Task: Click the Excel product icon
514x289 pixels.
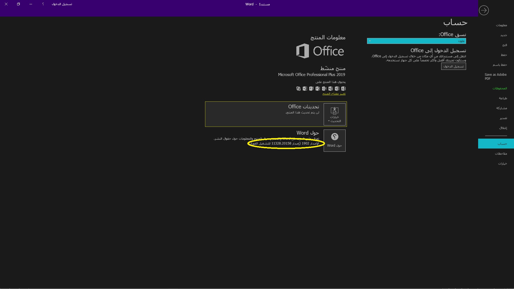Action: 337,89
